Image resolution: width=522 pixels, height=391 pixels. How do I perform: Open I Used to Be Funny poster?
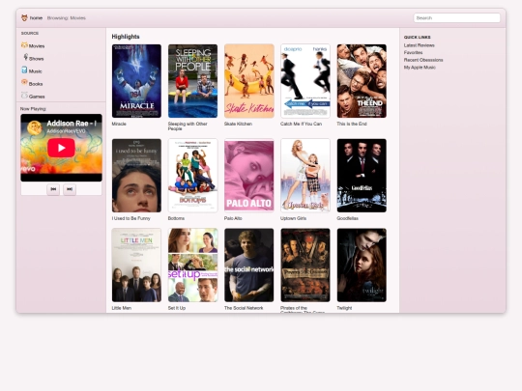coord(136,176)
